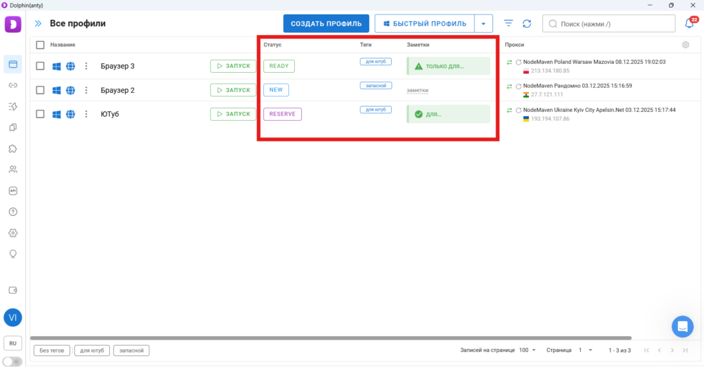Check the Браузер 3 profile checkbox
704x367 pixels.
41,66
